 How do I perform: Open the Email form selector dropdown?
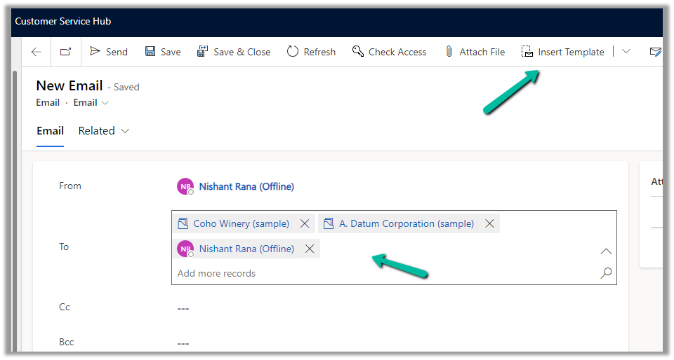pos(91,103)
